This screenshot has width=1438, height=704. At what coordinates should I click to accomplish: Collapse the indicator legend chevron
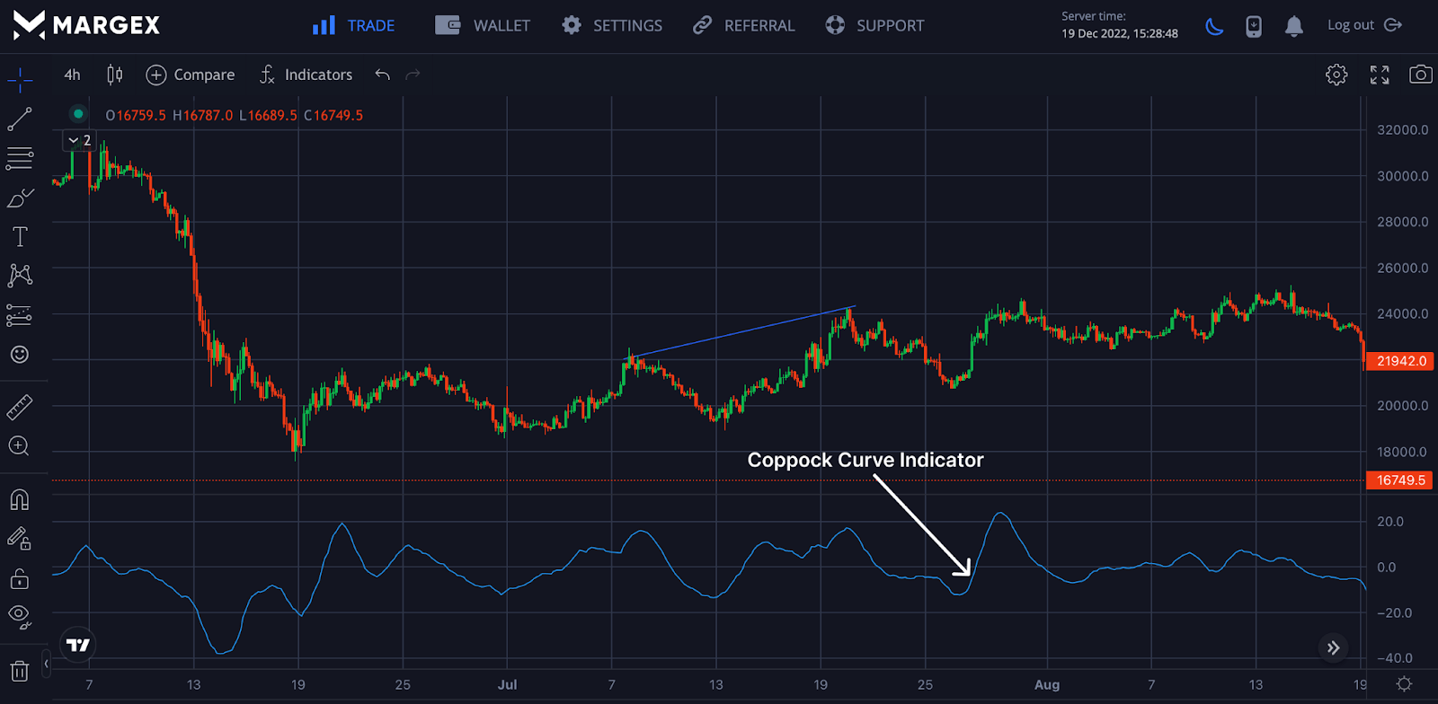point(74,140)
